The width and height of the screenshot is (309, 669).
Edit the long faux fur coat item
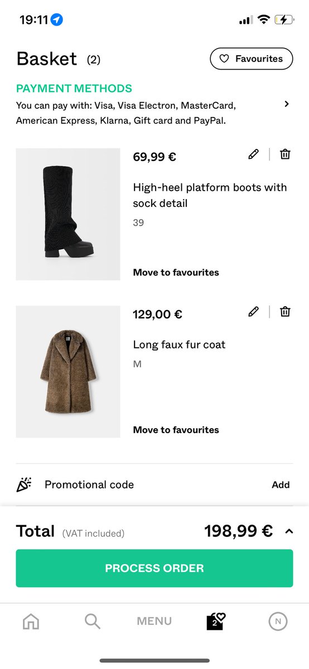point(254,312)
